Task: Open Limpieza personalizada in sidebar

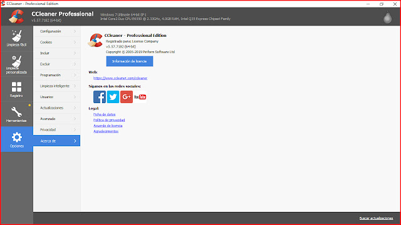Action: 17,64
